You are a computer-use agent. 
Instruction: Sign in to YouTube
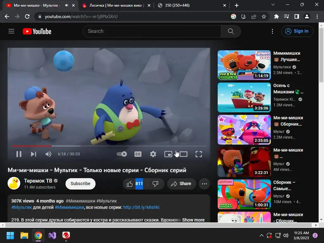click(297, 31)
